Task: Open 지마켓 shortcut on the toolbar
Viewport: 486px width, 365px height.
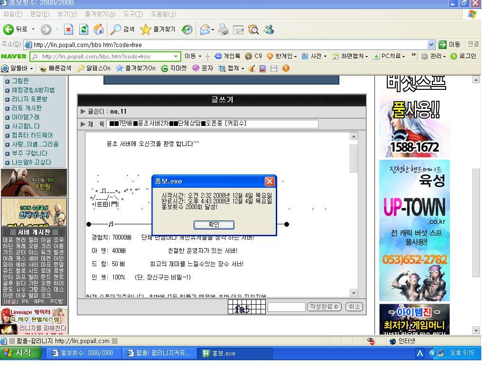Action: click(174, 68)
